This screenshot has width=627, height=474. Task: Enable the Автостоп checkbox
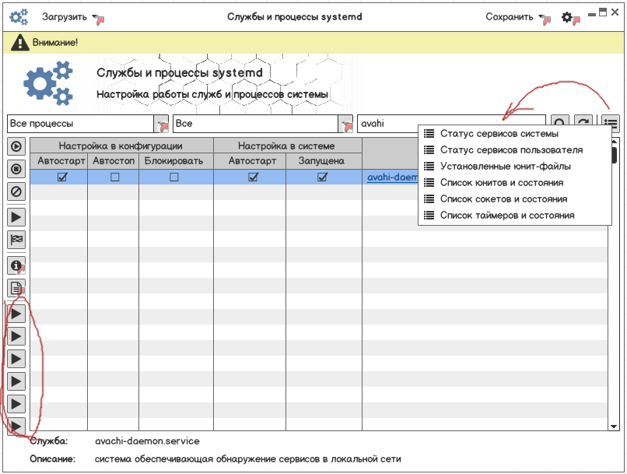point(114,177)
